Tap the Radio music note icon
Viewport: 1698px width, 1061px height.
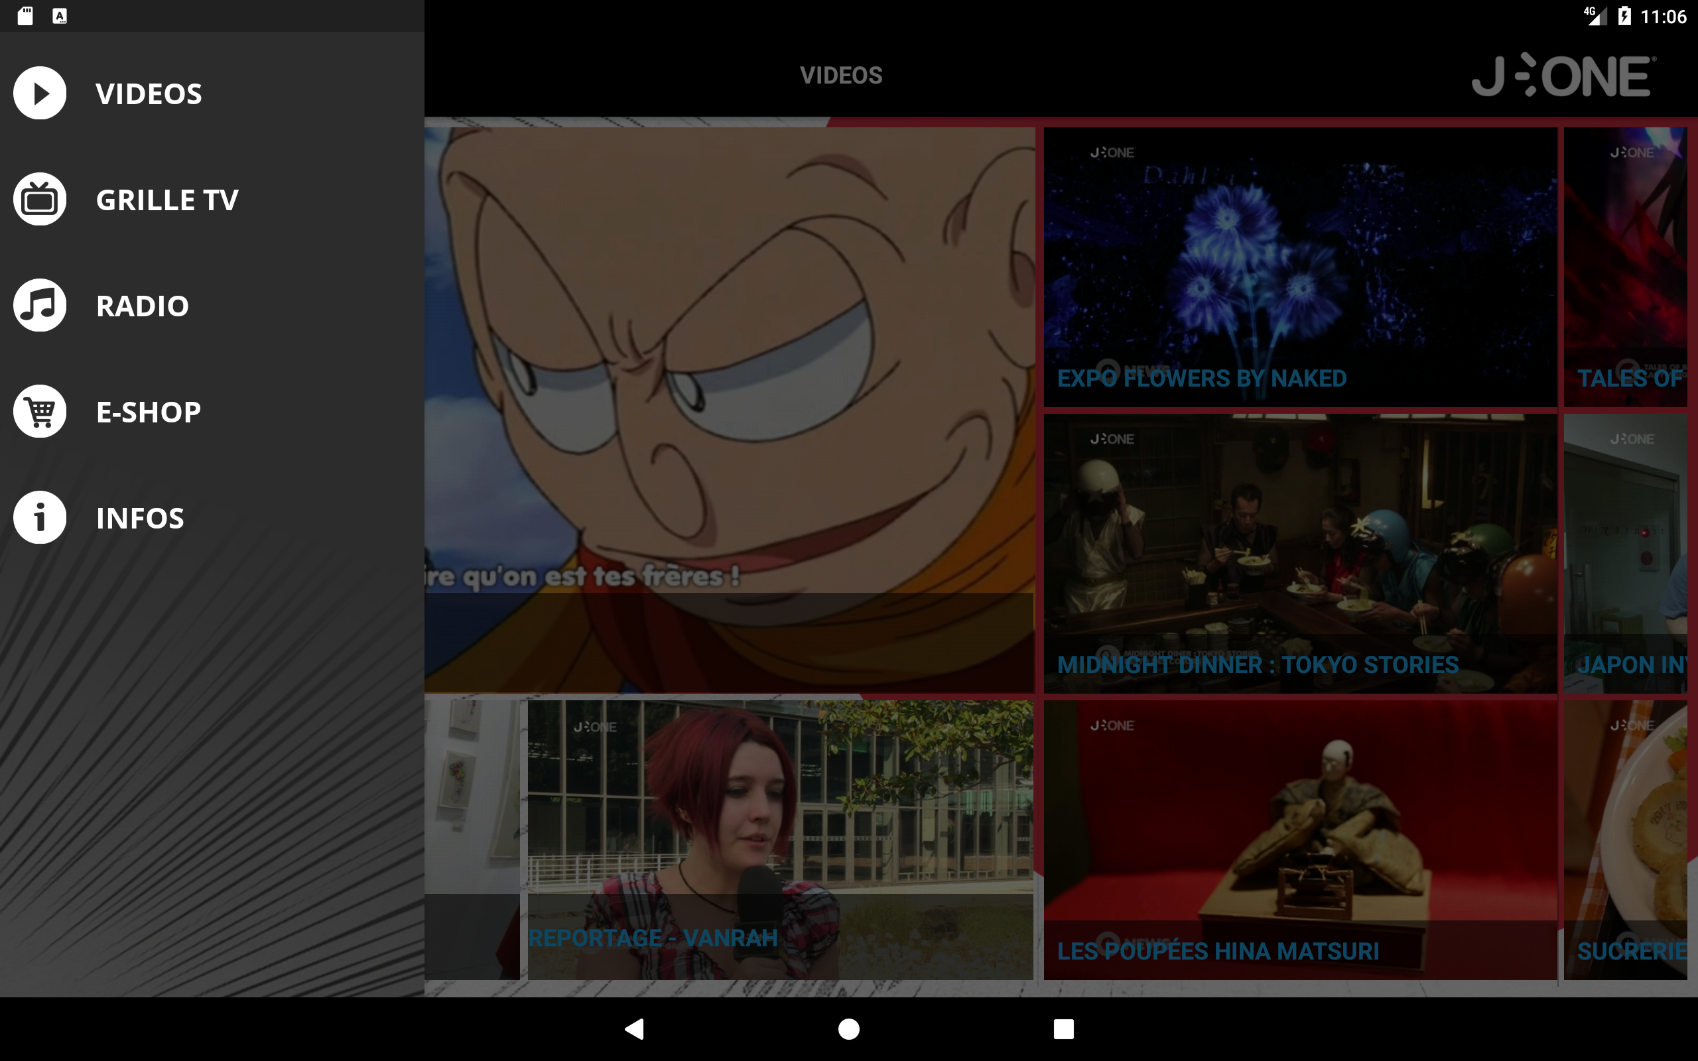point(40,305)
